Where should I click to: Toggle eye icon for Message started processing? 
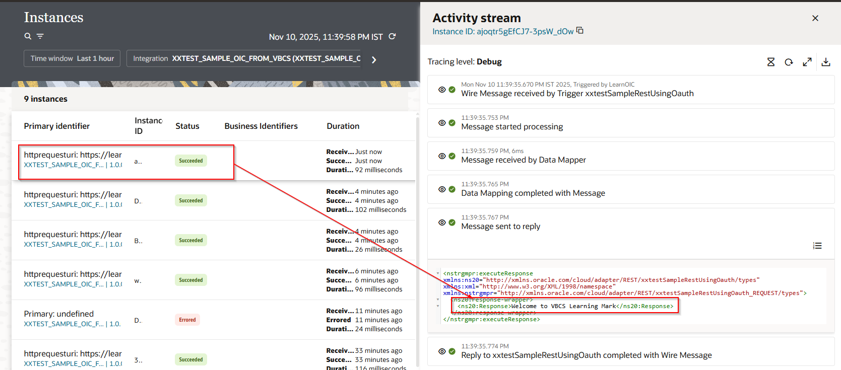pos(442,123)
